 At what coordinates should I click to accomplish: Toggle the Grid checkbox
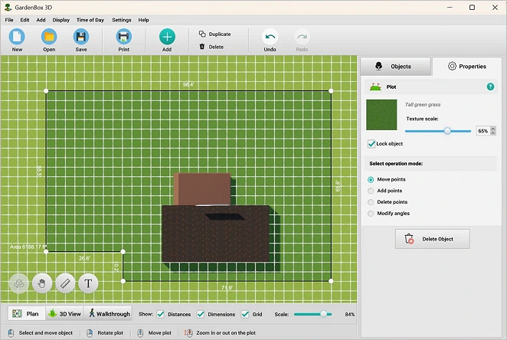pyautogui.click(x=245, y=314)
